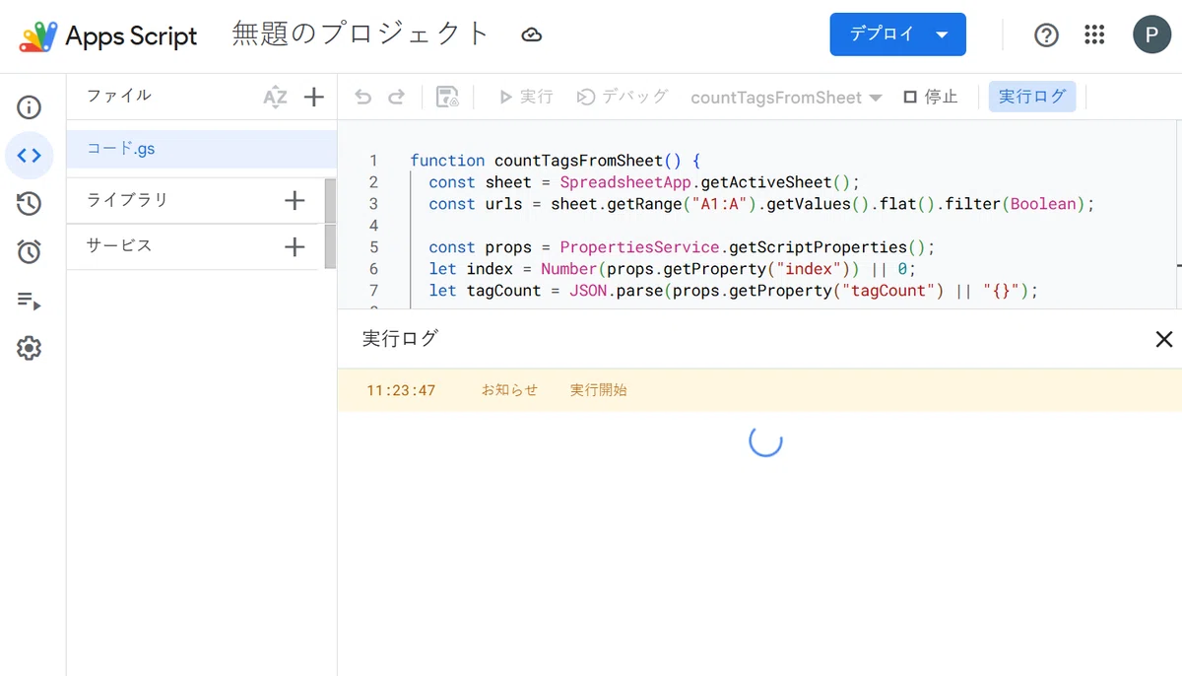Image resolution: width=1182 pixels, height=676 pixels.
Task: Open the project title 無題のプロジェクト
Action: pos(361,34)
